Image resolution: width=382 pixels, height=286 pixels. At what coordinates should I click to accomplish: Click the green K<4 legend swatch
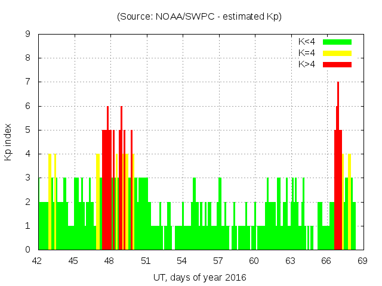point(337,42)
